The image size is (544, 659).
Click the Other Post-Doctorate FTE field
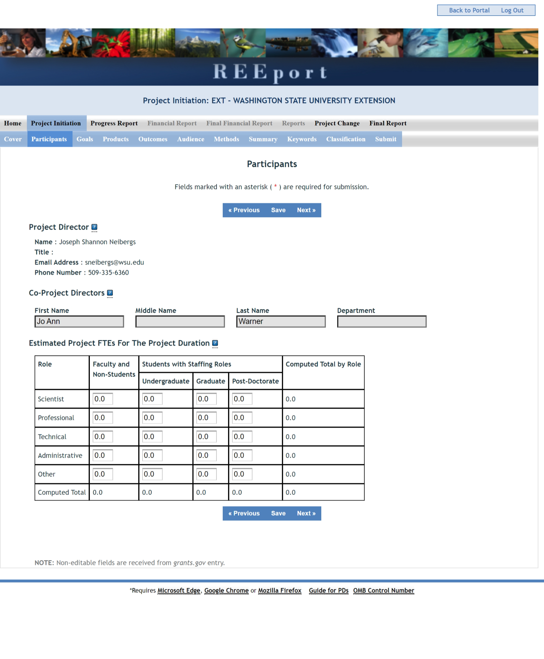pos(242,474)
